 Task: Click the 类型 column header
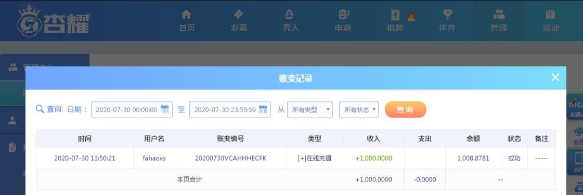tap(315, 138)
